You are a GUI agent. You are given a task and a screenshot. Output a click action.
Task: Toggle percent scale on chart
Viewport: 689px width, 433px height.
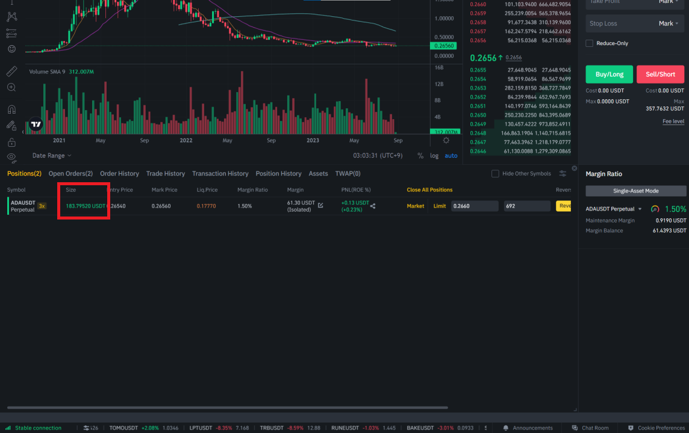[420, 156]
